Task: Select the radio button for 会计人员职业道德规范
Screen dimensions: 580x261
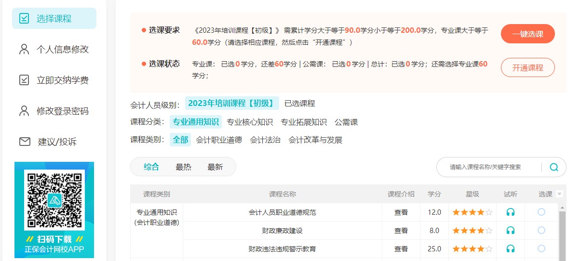Action: click(x=541, y=212)
